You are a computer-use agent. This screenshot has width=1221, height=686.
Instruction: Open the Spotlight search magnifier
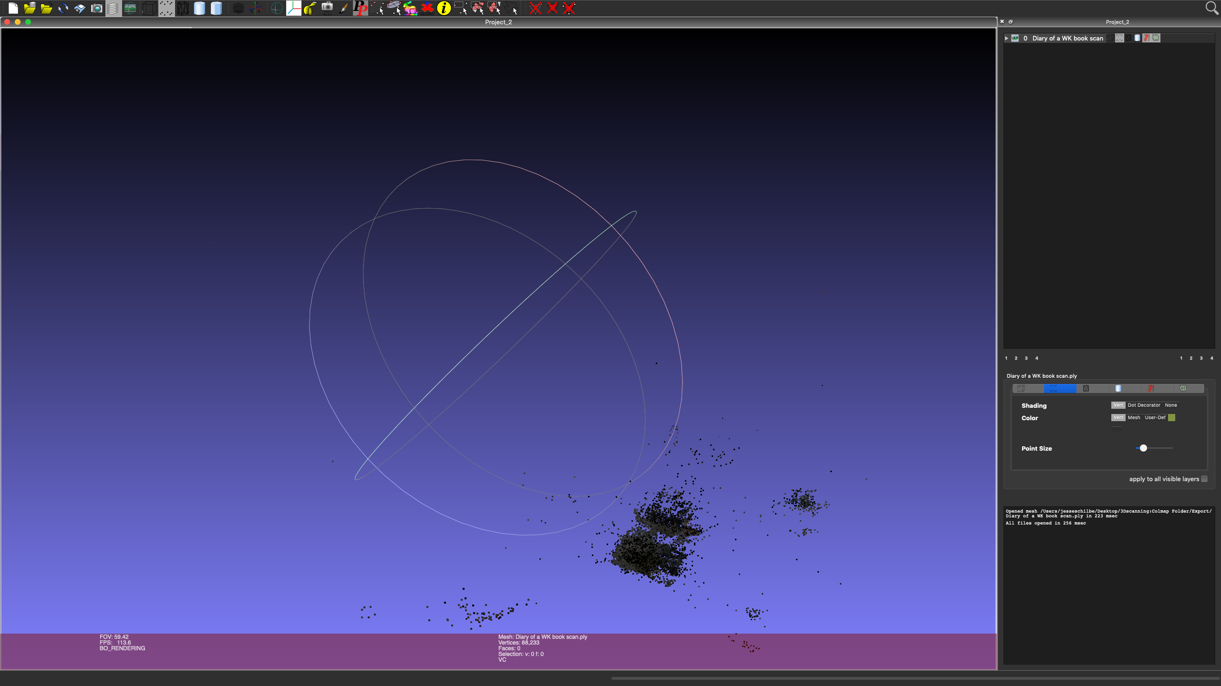point(1212,8)
